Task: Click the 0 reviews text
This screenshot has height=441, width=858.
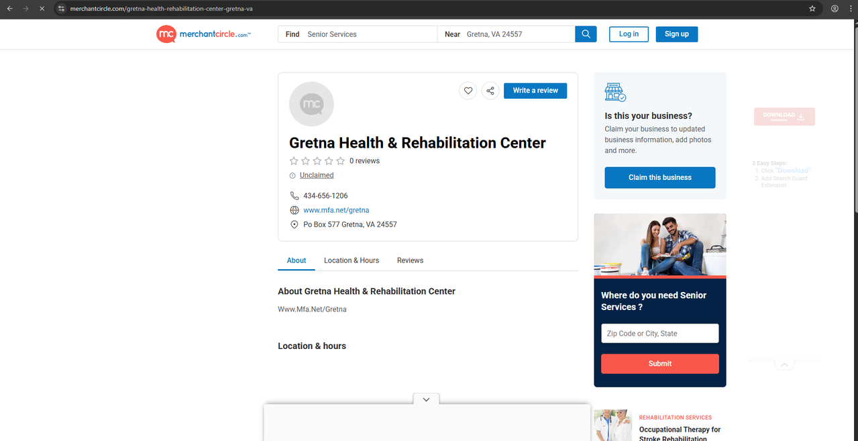Action: (364, 161)
